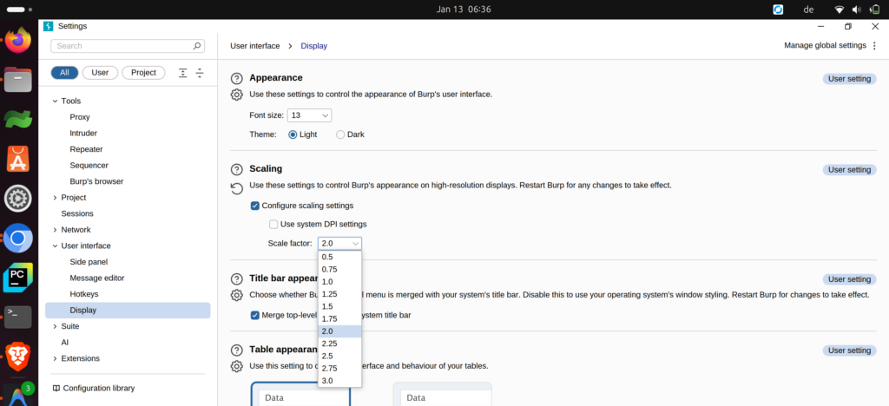Open the Font size dropdown
Viewport: 889px width, 406px height.
pyautogui.click(x=310, y=115)
